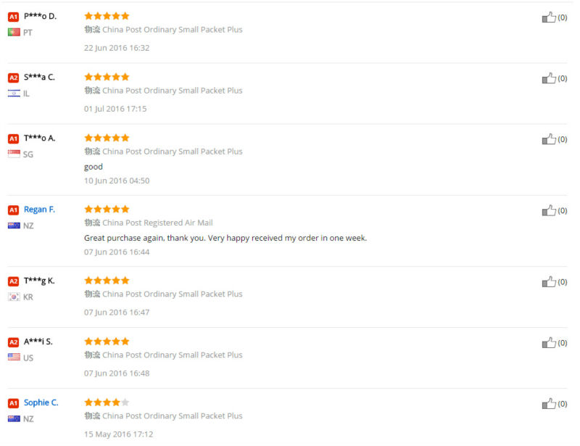Open Sophie C. profile link
This screenshot has width=580, height=446.
41,402
